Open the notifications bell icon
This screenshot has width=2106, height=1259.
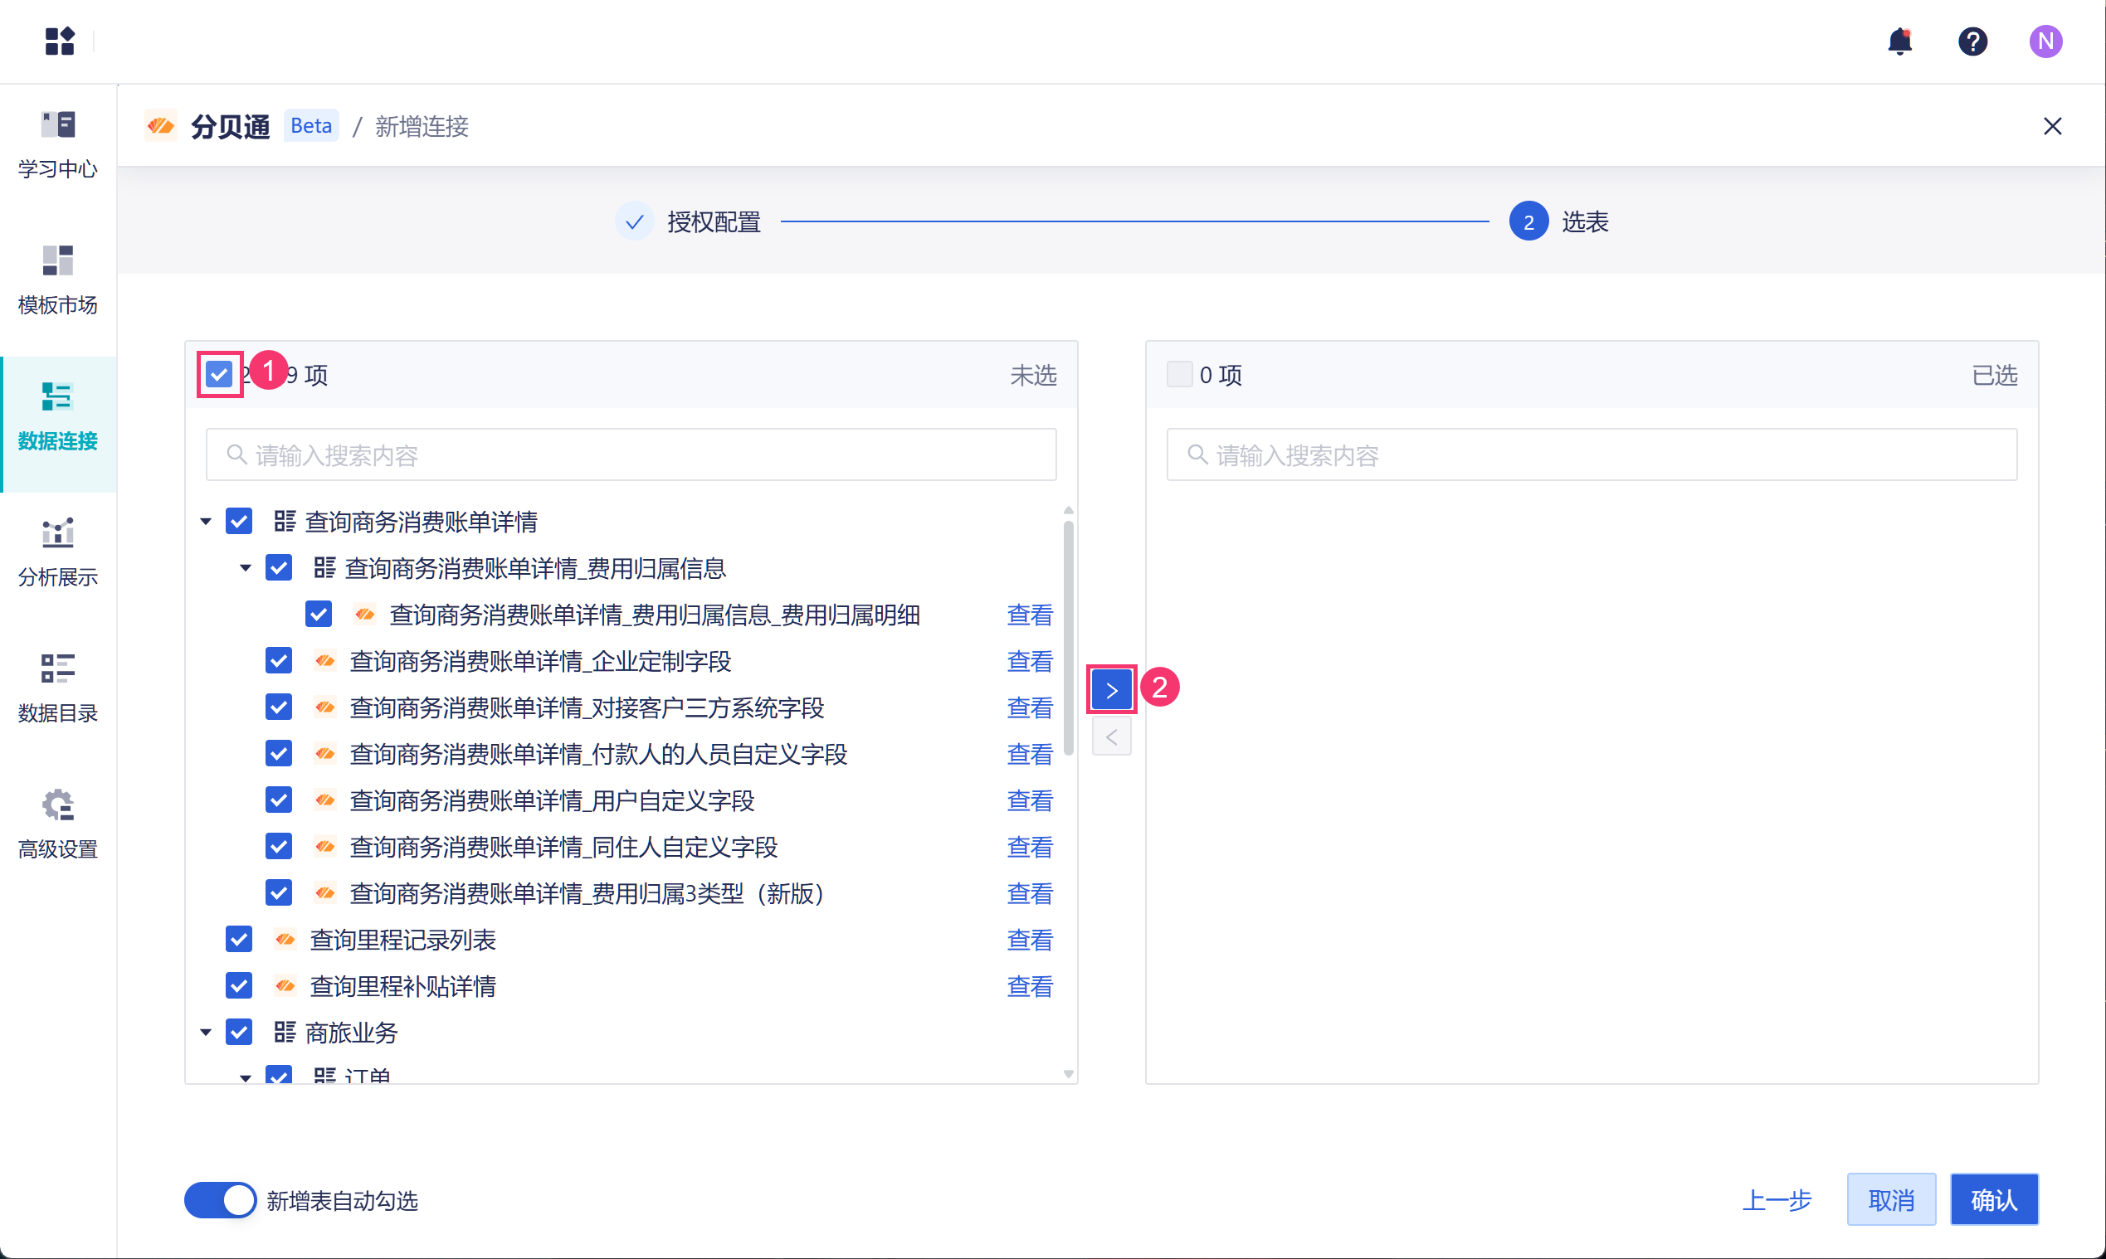click(1899, 41)
